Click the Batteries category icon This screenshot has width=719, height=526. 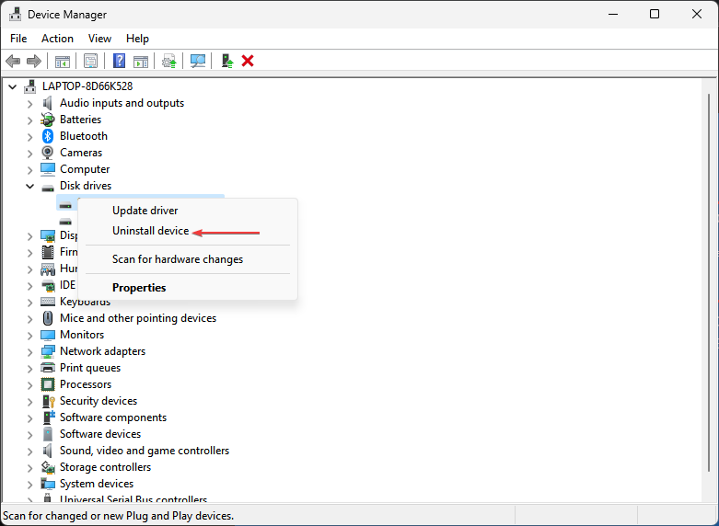point(48,120)
